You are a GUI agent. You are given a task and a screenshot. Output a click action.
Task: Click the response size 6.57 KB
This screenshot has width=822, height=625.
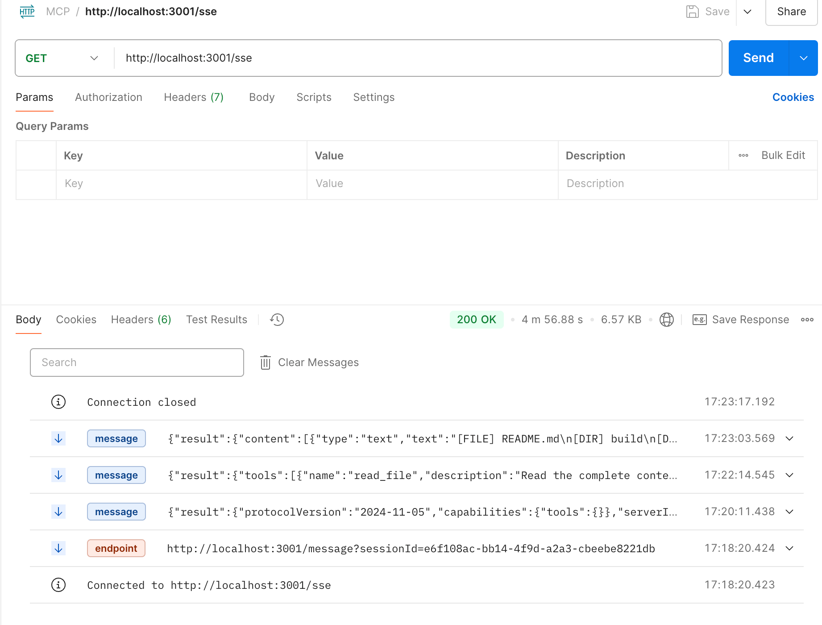[621, 320]
